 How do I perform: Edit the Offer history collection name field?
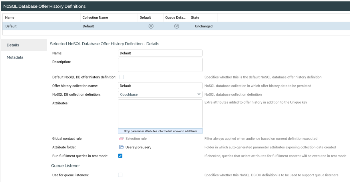[160, 86]
